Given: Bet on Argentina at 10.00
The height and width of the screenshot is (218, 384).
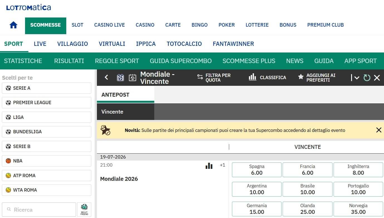Looking at the screenshot, I should pyautogui.click(x=257, y=189).
